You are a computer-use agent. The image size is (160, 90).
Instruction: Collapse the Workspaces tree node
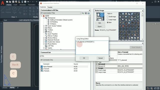tap(44, 18)
